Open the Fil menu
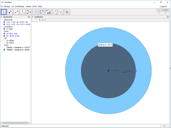Screen dimensions: 171x128 pyautogui.click(x=2, y=6)
